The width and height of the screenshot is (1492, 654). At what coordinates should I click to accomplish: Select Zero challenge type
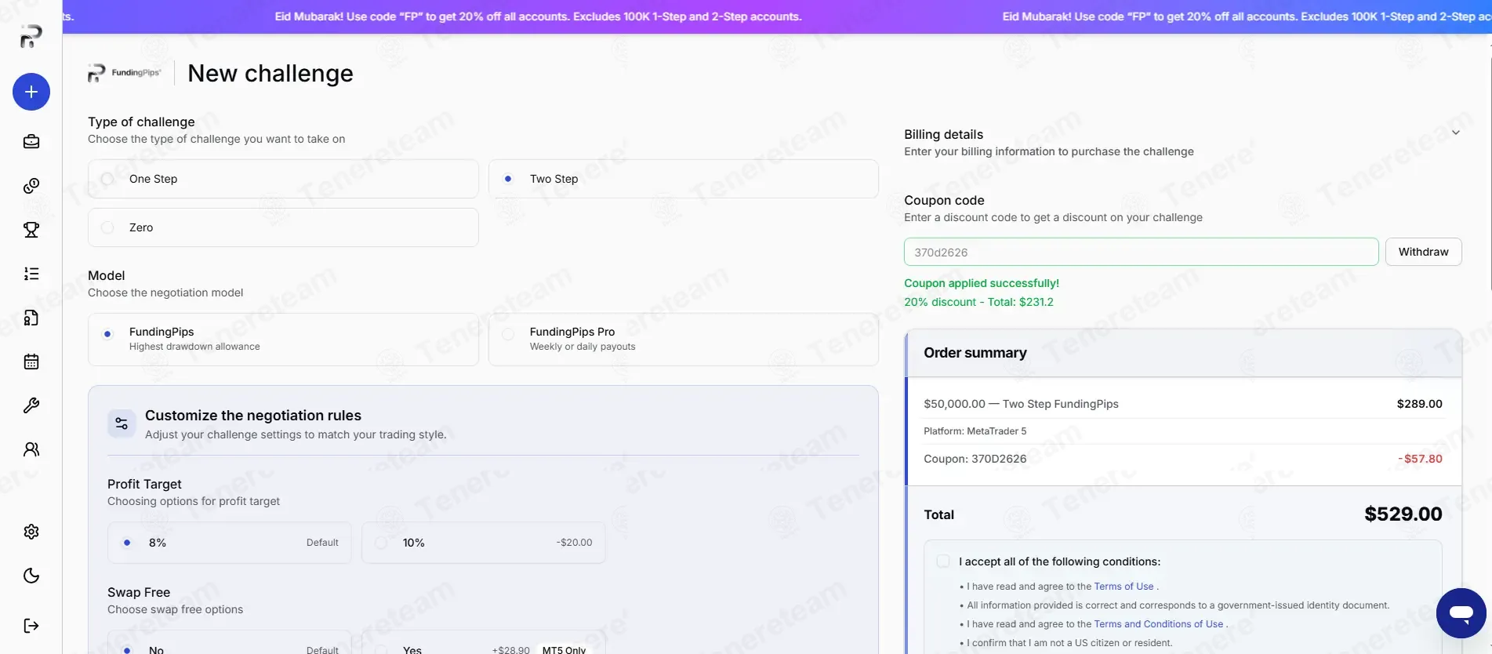click(283, 227)
